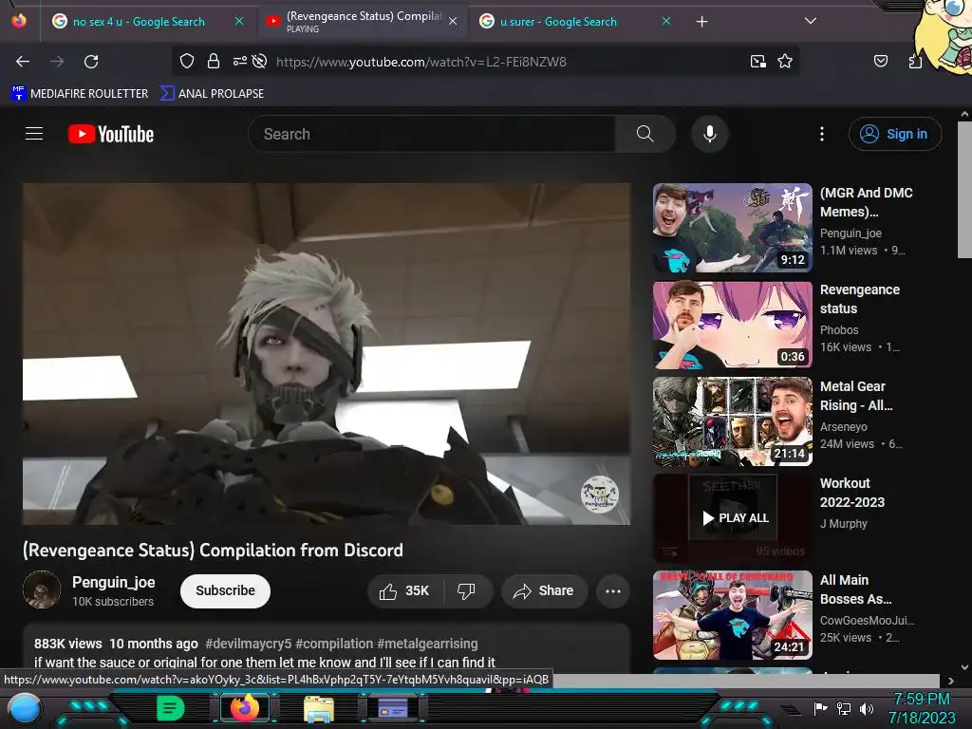Open the #metalgearrising hashtag link
Screen dimensions: 972x729
pyautogui.click(x=427, y=644)
